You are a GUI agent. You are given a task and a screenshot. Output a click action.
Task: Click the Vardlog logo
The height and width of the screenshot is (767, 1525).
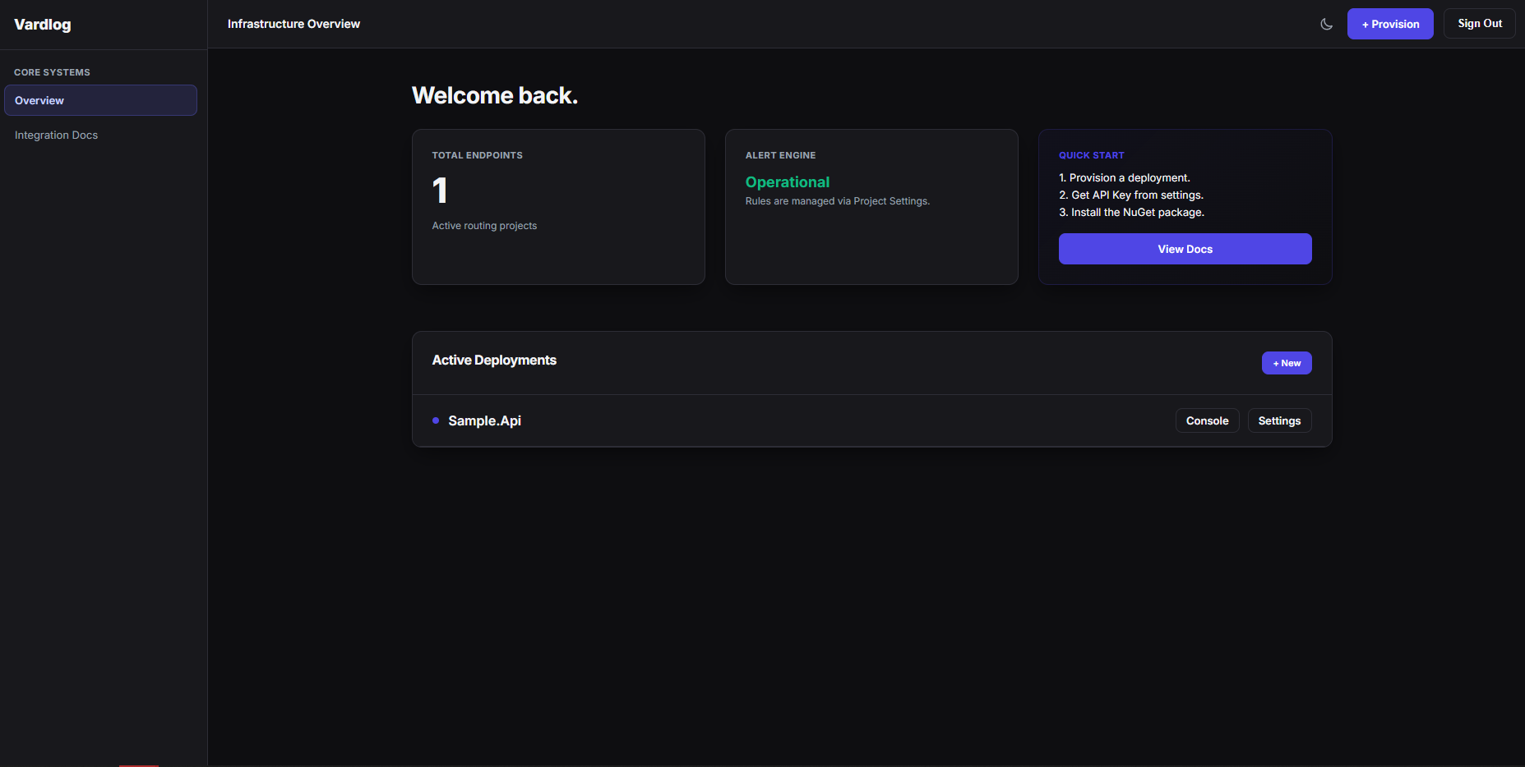tap(42, 24)
